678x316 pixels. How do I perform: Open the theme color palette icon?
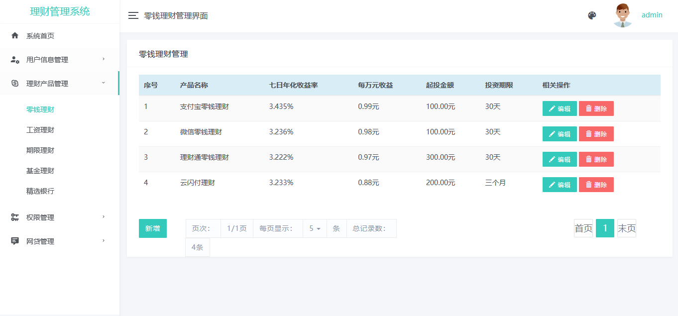592,15
